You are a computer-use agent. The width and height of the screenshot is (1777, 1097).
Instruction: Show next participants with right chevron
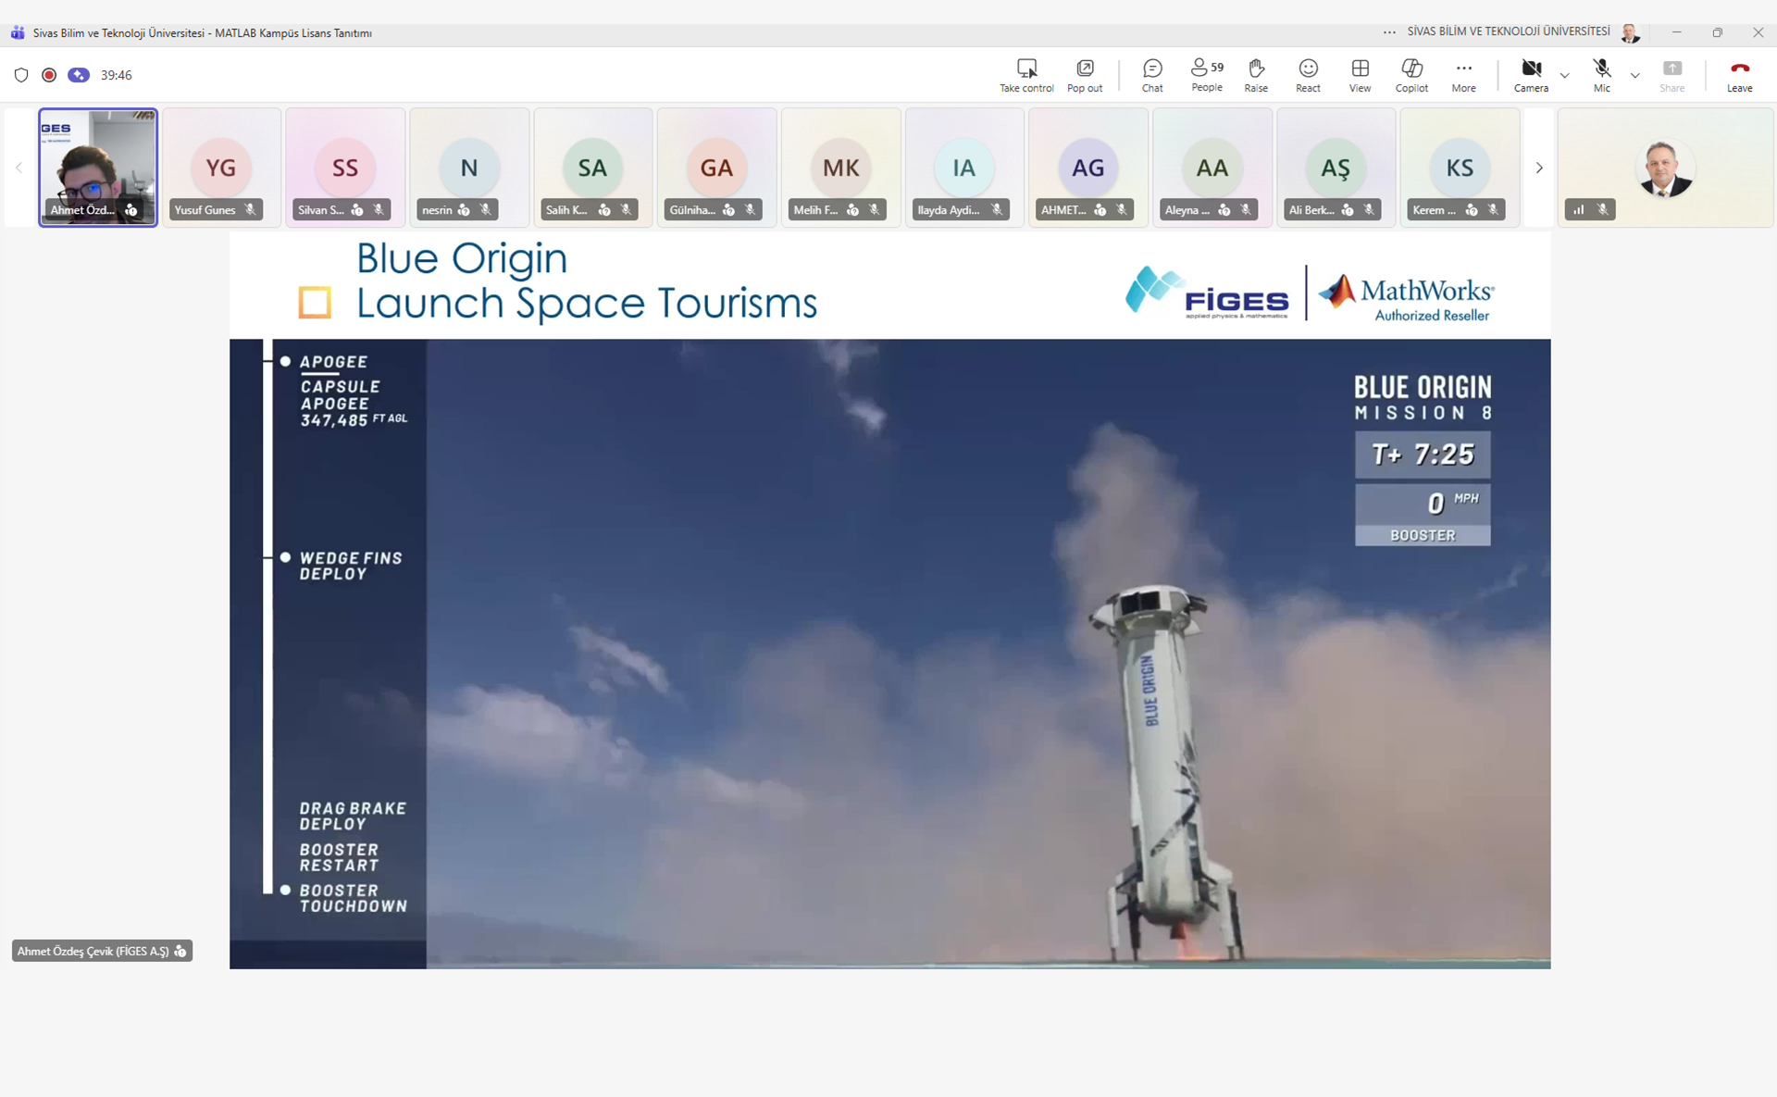(1539, 168)
